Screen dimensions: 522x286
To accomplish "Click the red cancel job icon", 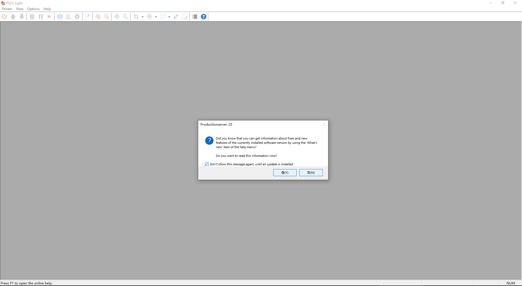I will (5, 17).
